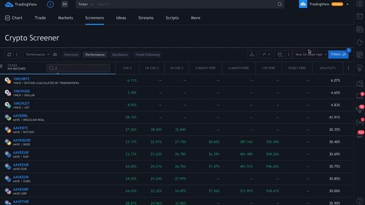Open refresh options three-dot menu

(17, 55)
